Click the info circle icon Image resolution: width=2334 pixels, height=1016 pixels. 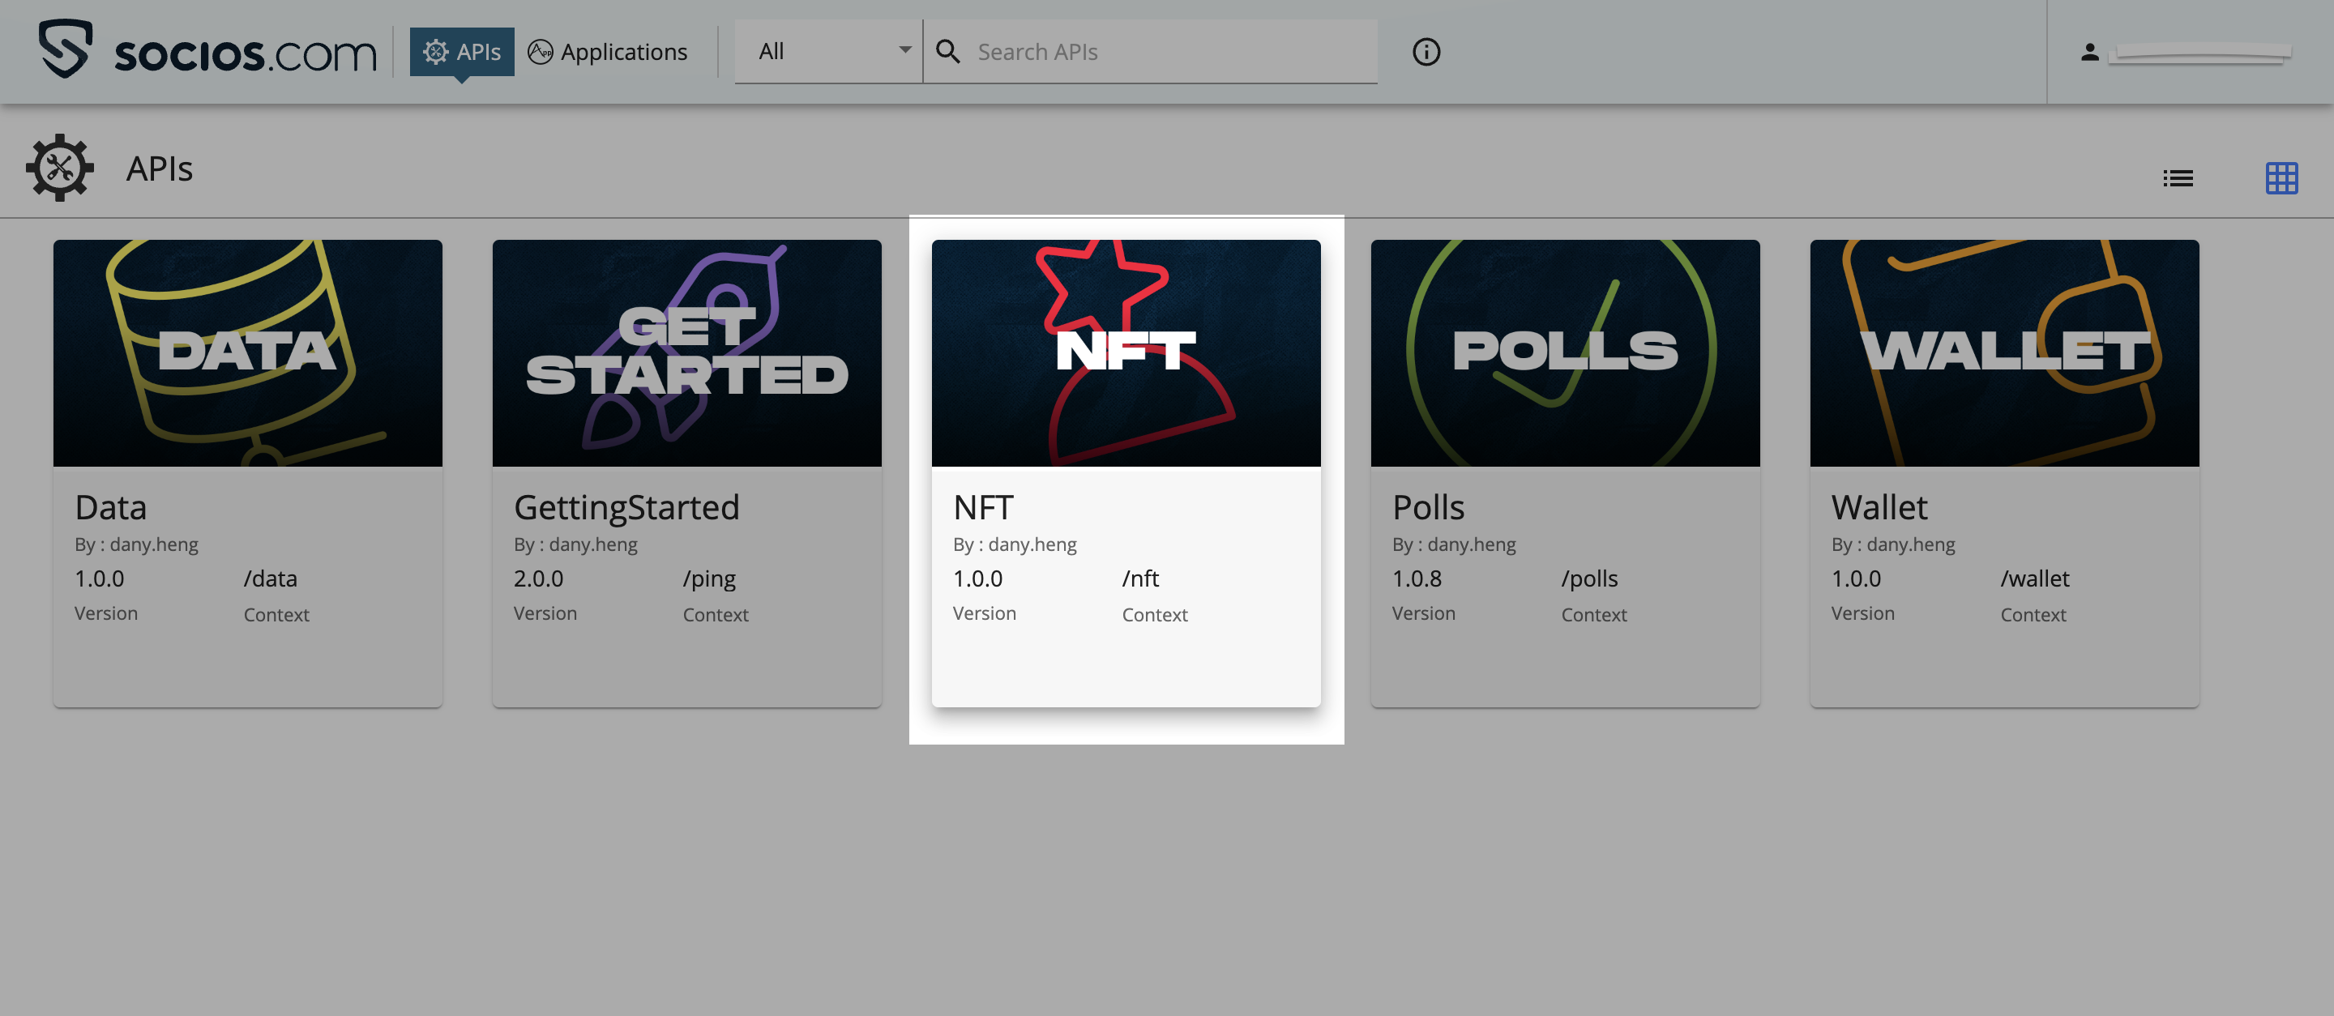[1426, 52]
